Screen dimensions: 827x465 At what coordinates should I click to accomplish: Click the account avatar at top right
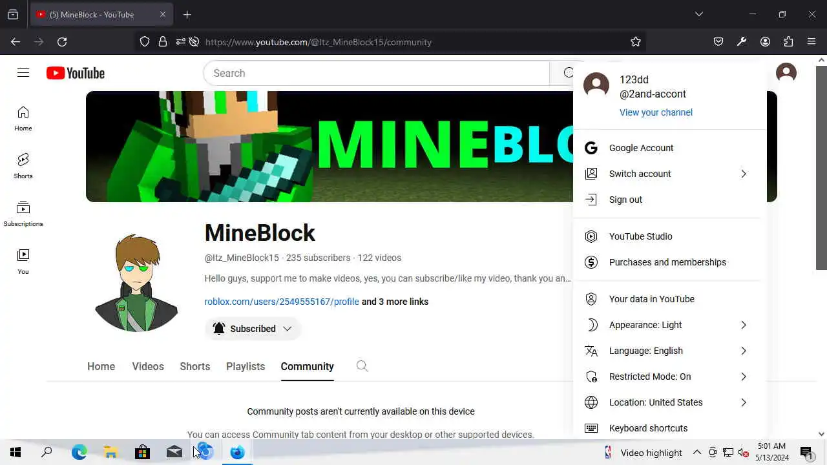point(786,72)
